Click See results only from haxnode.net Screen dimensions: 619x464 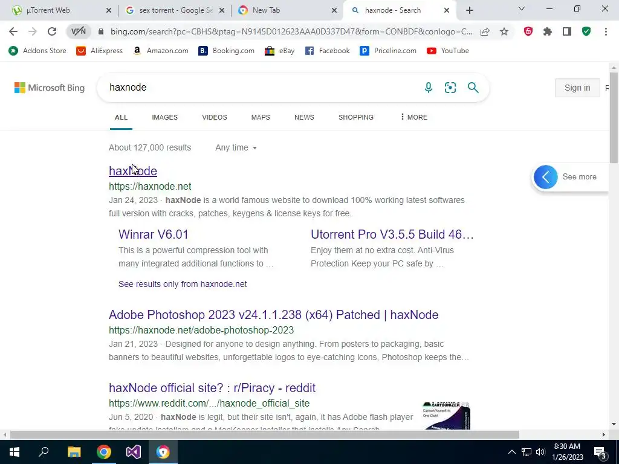click(x=183, y=284)
